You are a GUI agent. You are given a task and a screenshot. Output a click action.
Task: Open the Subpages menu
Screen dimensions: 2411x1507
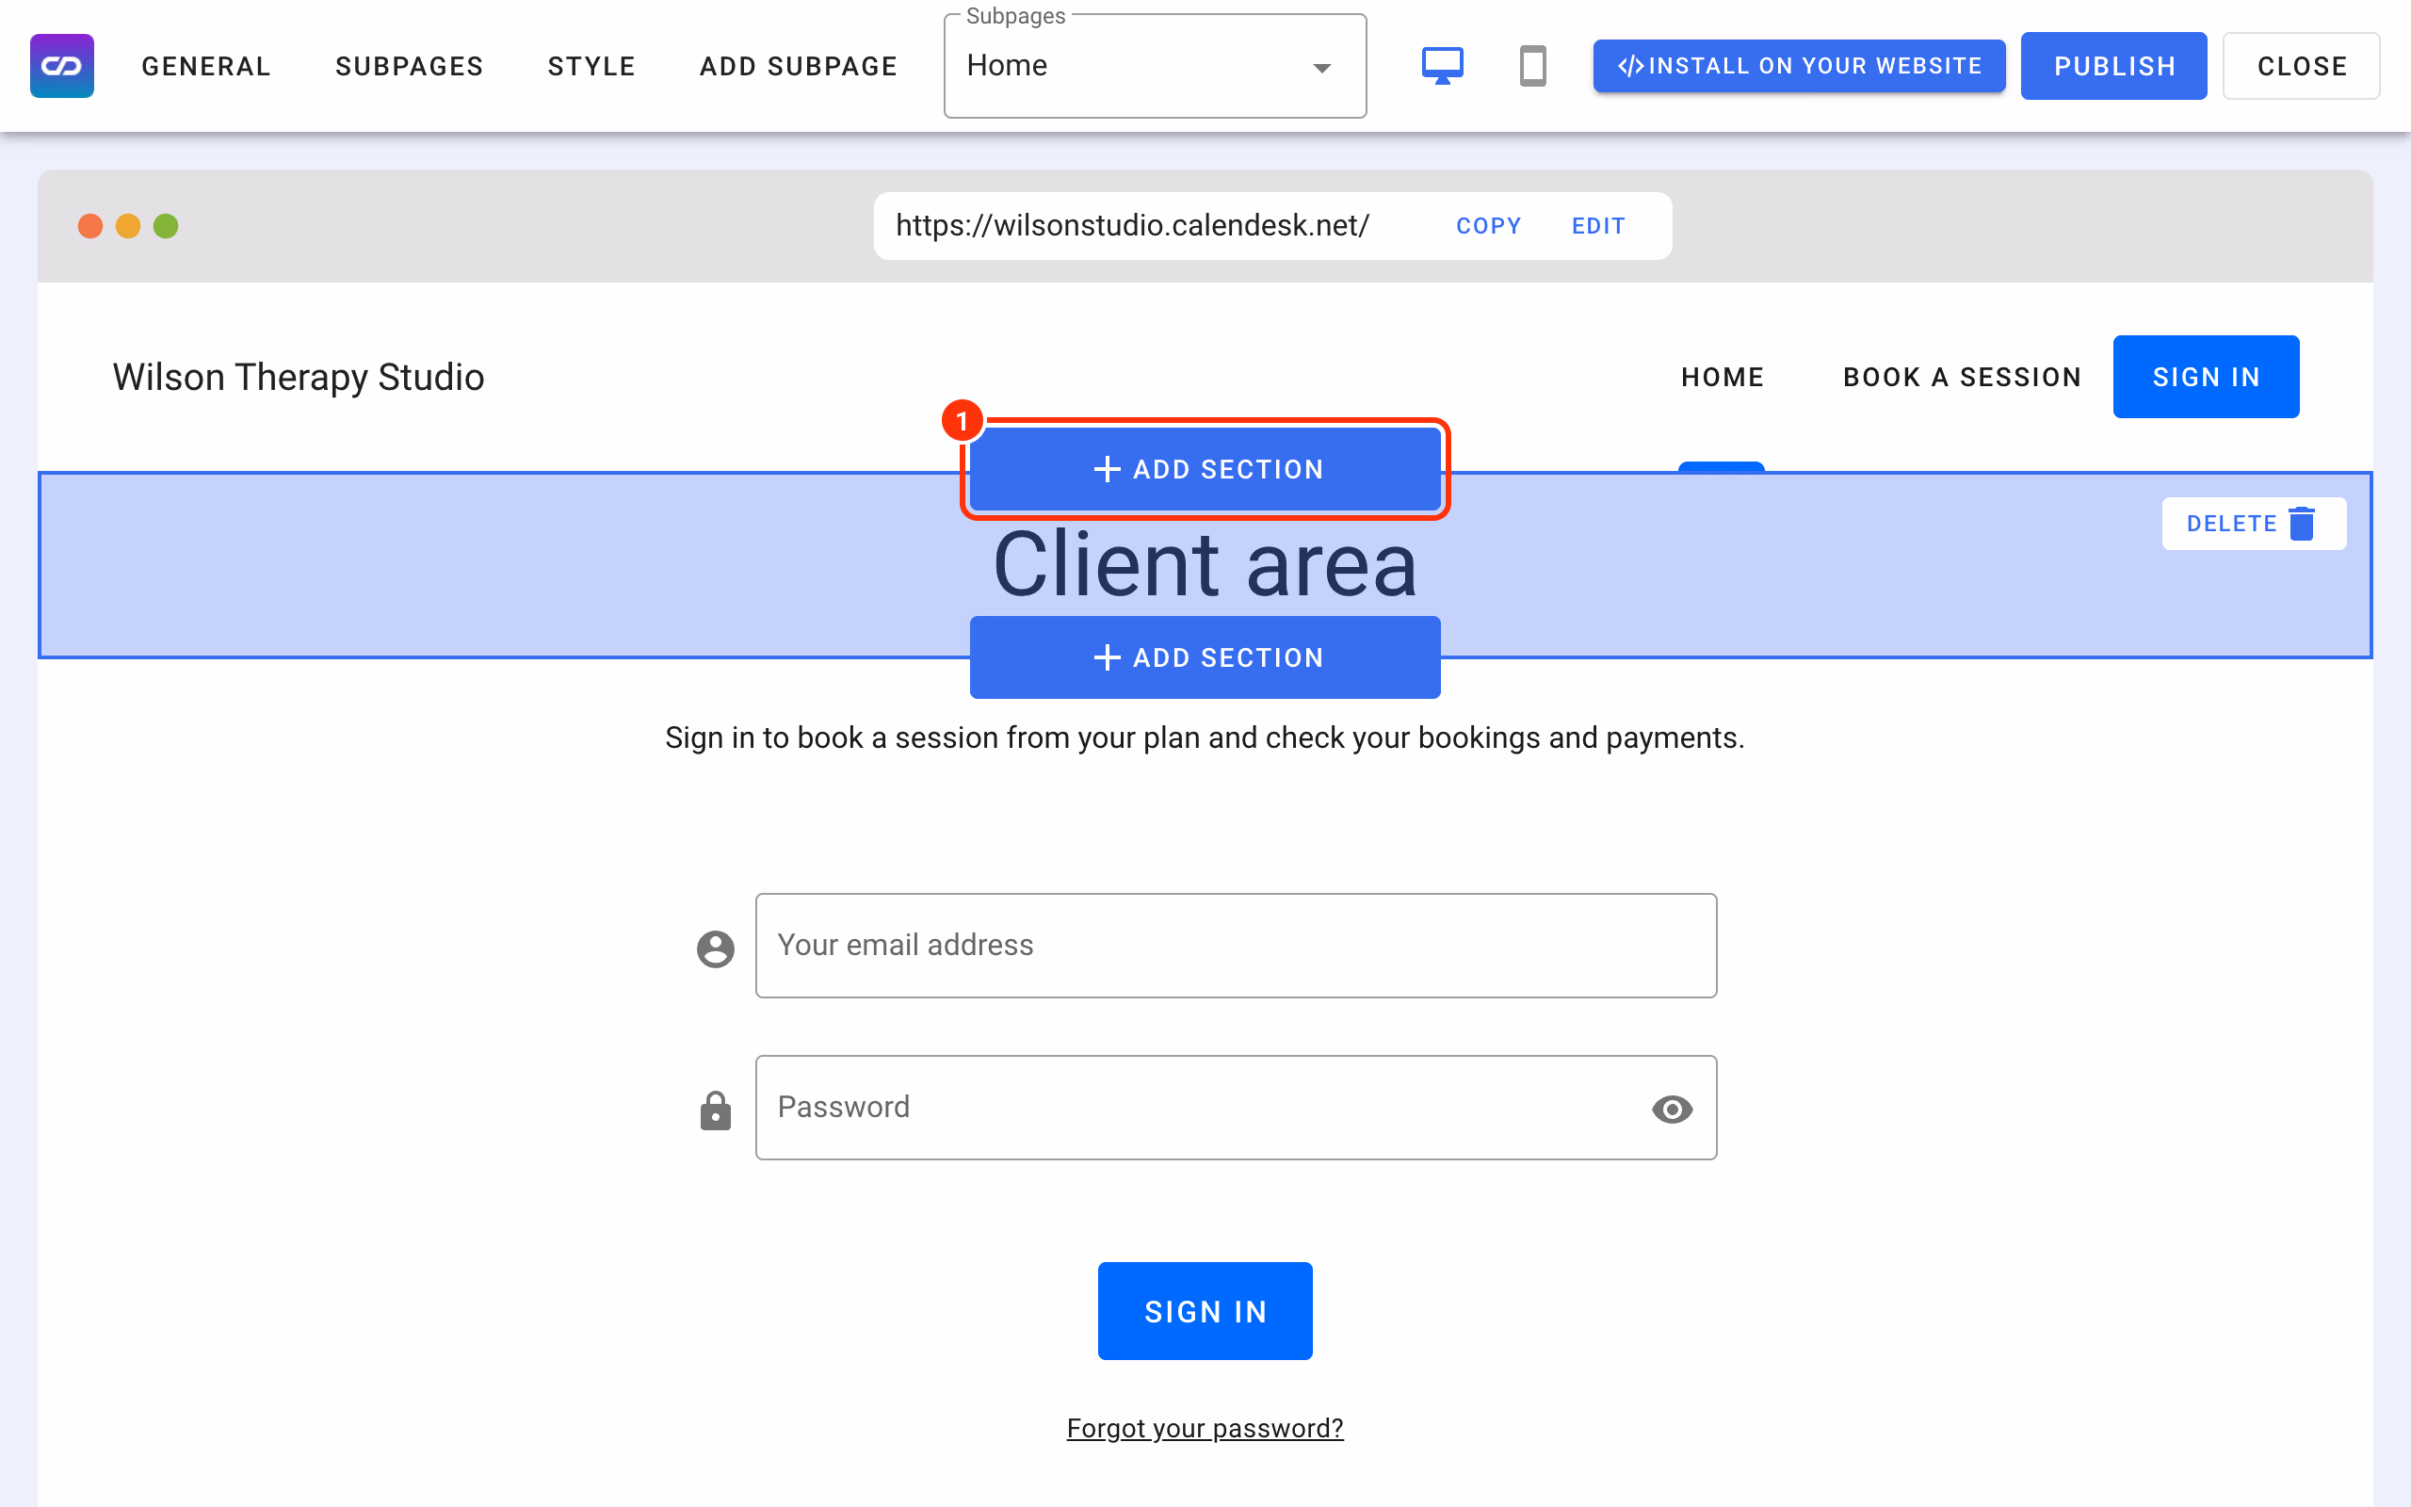(410, 66)
